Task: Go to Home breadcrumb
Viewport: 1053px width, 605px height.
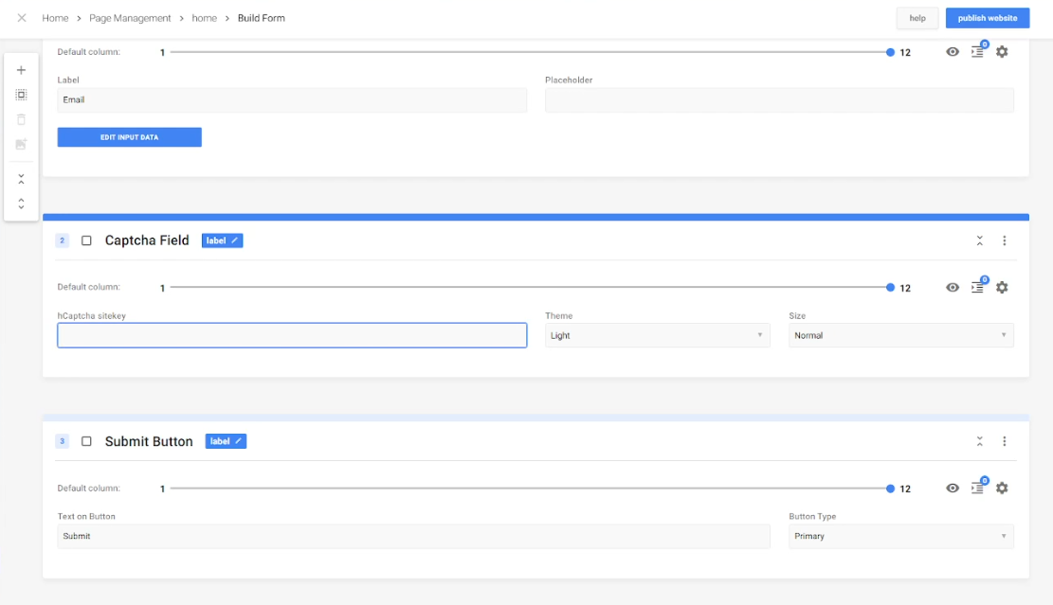Action: coord(55,18)
